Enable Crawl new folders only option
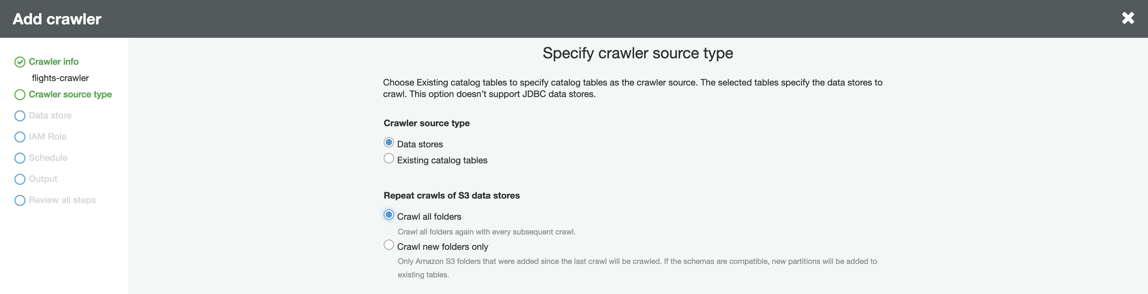The height and width of the screenshot is (294, 1148). (389, 245)
